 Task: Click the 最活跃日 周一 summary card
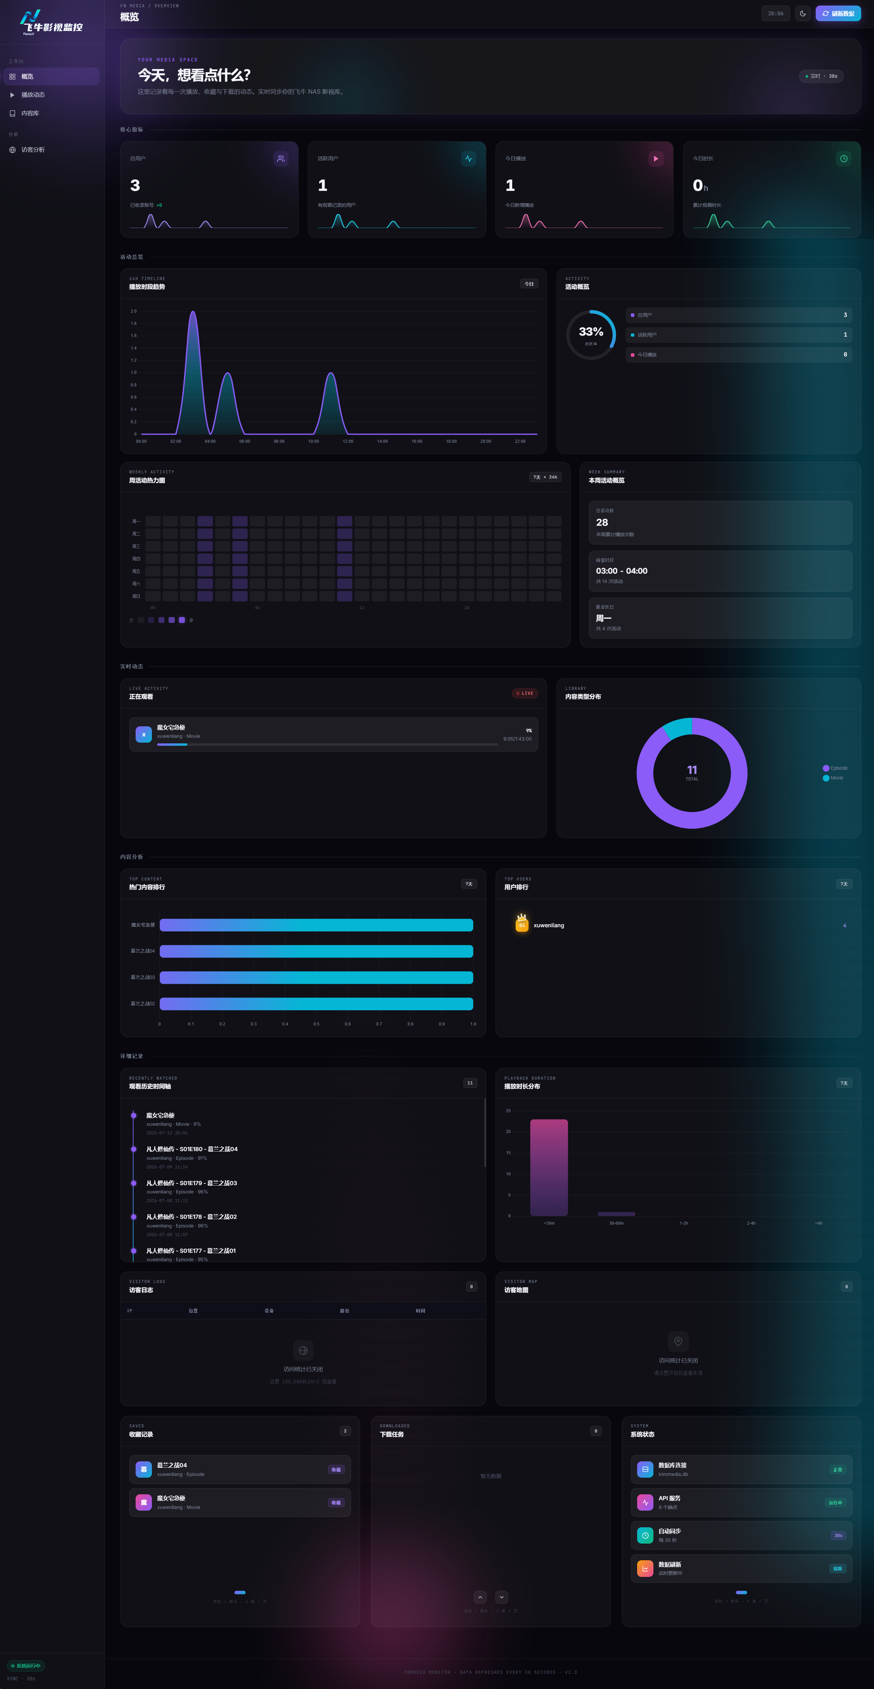pyautogui.click(x=720, y=618)
